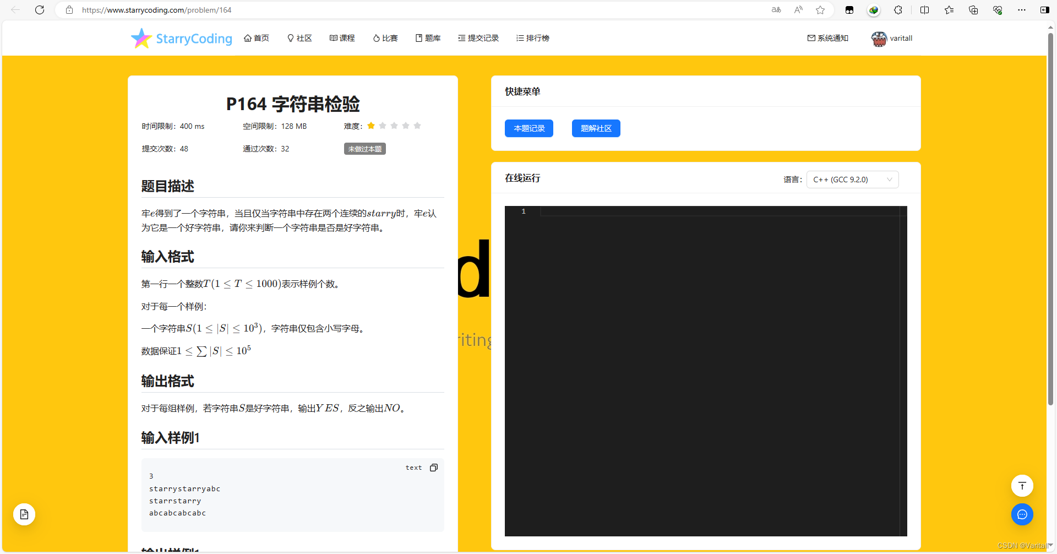This screenshot has width=1057, height=554.
Task: Open the C++ (GCC 9.2.0) language dropdown
Action: [852, 180]
